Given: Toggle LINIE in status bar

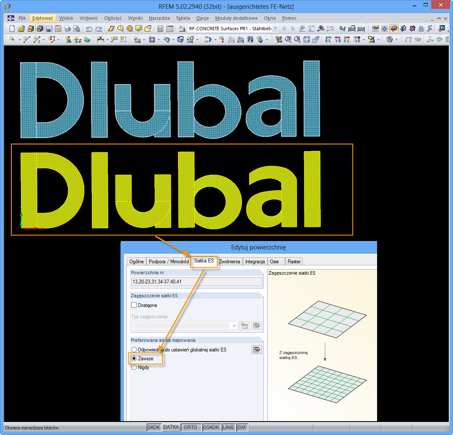Looking at the screenshot, I should (228, 427).
